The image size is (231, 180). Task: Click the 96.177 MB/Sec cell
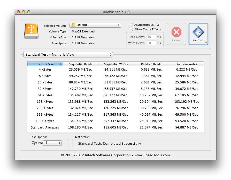116,95
